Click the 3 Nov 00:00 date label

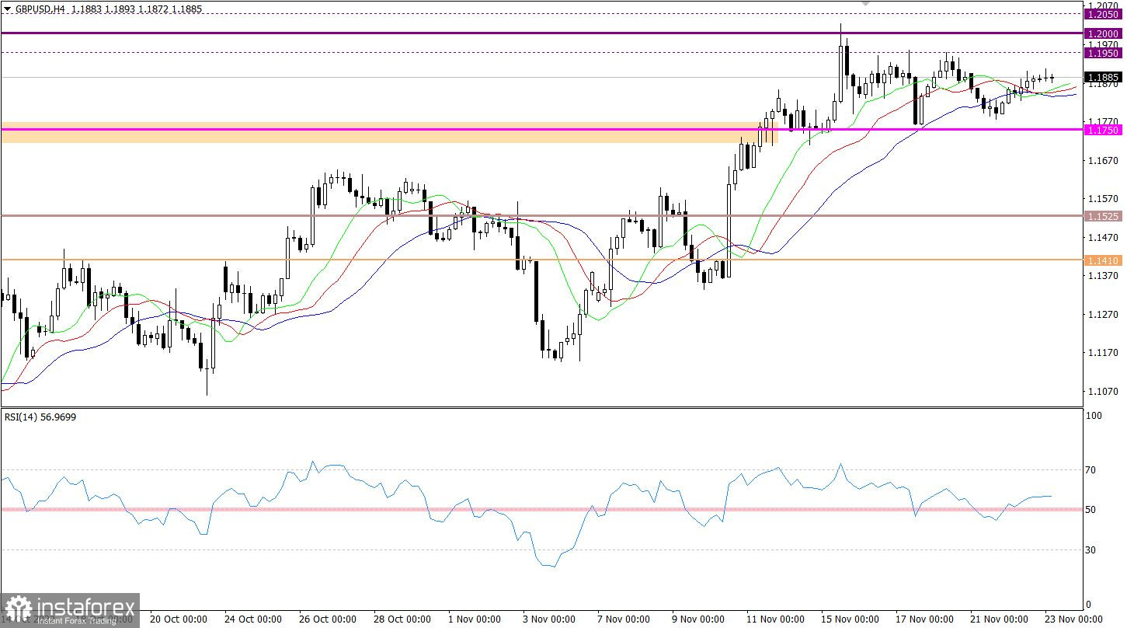[x=548, y=619]
